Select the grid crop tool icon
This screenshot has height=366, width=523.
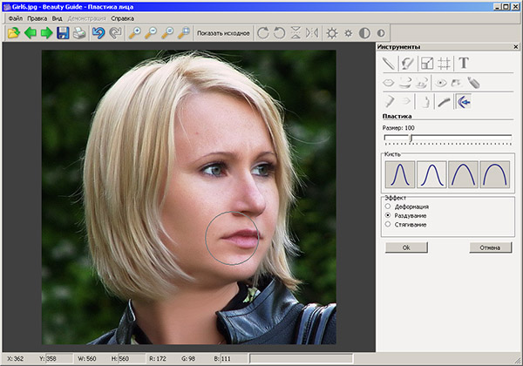point(444,63)
